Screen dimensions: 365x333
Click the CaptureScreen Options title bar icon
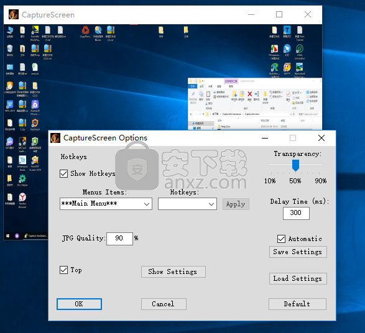[55, 138]
